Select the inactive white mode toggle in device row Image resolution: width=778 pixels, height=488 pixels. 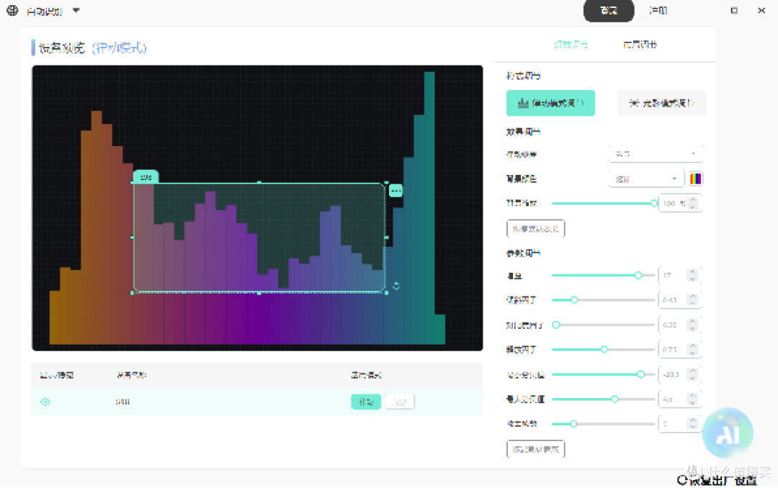pyautogui.click(x=399, y=402)
